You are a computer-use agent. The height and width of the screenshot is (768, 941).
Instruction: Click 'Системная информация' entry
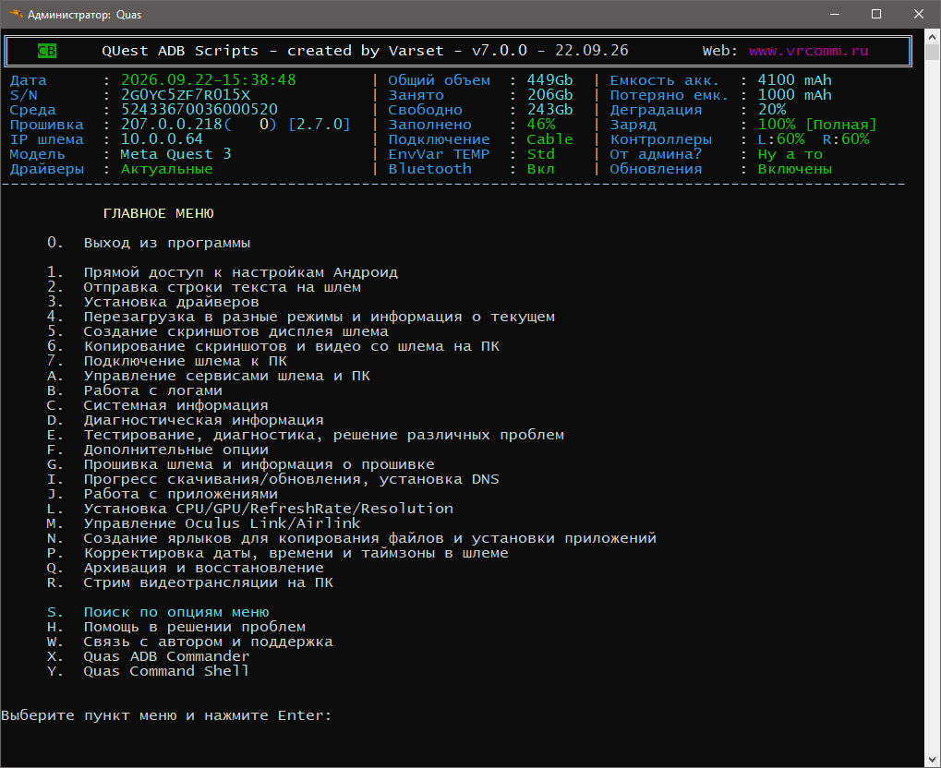point(158,405)
